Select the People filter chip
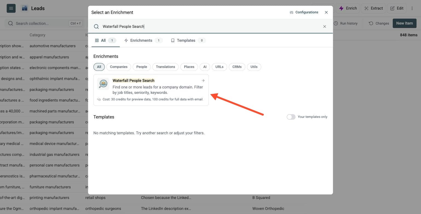Screen dimensions: 421x214 (x=142, y=67)
